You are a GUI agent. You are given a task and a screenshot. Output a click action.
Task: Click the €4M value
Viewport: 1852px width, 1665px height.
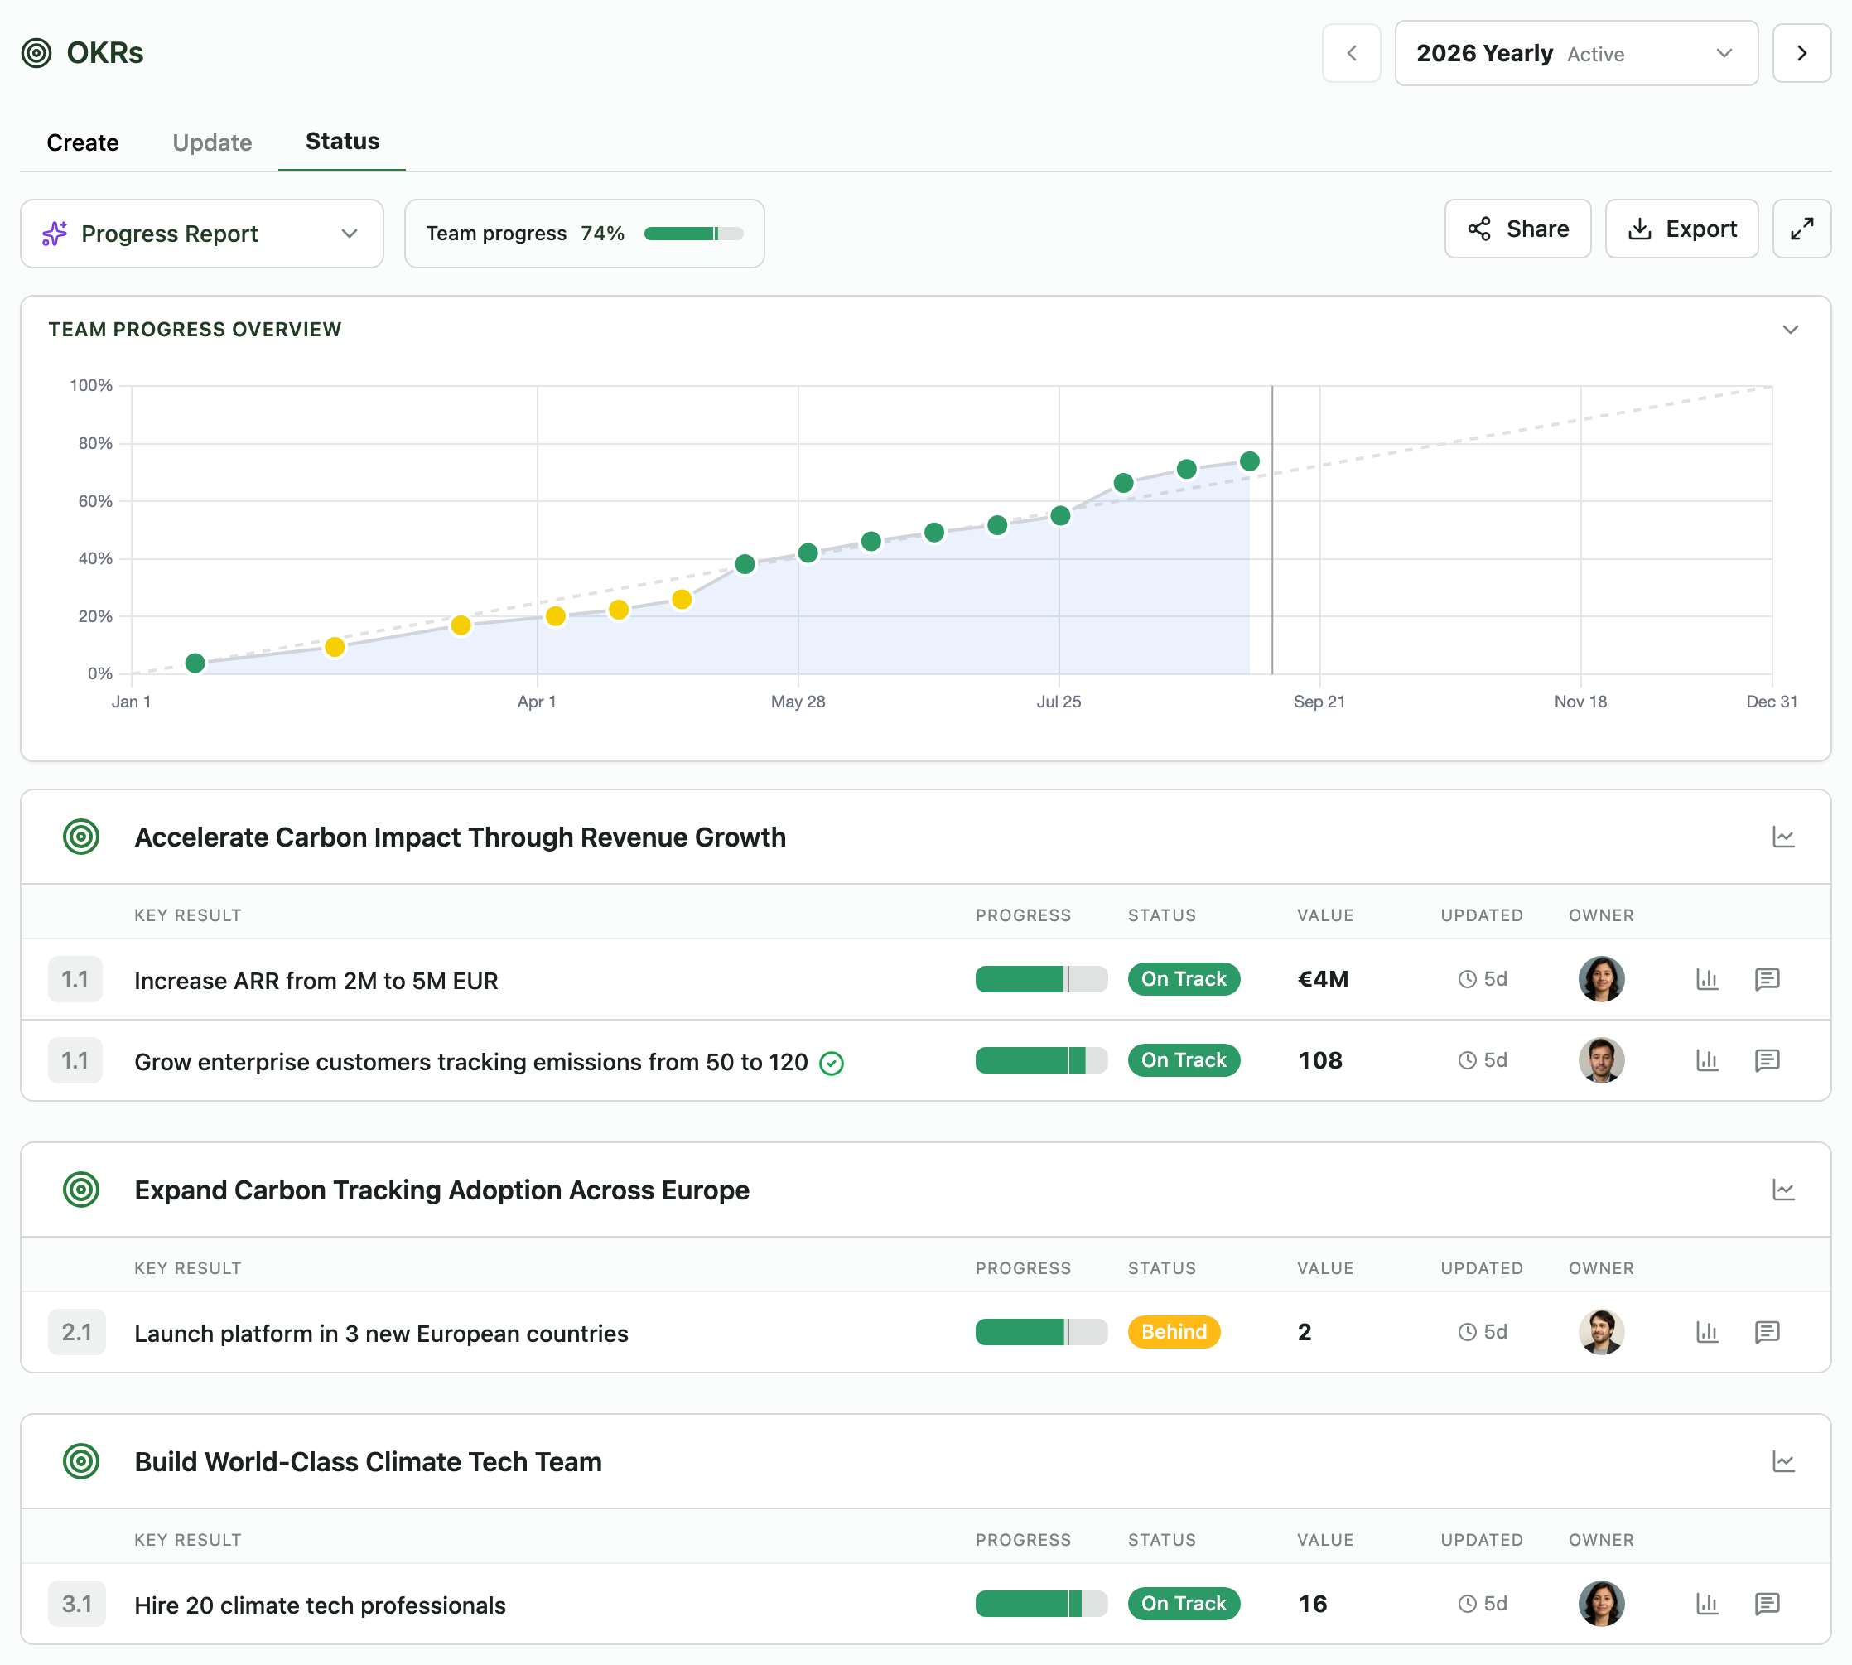point(1323,979)
